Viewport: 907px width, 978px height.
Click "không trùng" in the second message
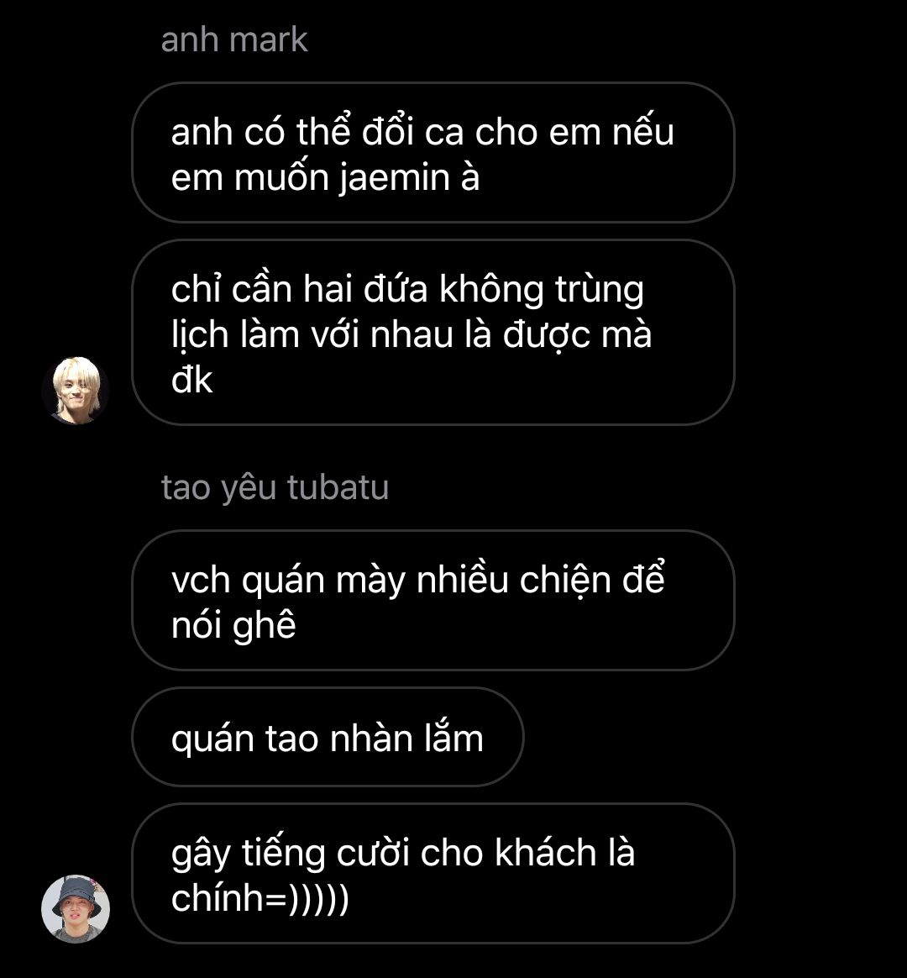pyautogui.click(x=542, y=290)
